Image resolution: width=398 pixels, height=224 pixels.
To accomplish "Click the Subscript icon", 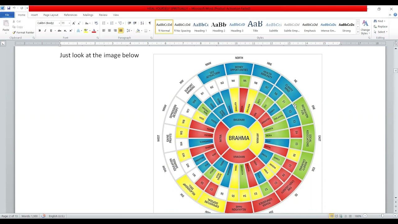I will click(65, 30).
